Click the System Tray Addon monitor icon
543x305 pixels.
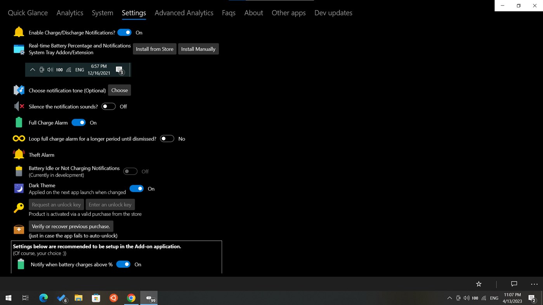click(19, 48)
